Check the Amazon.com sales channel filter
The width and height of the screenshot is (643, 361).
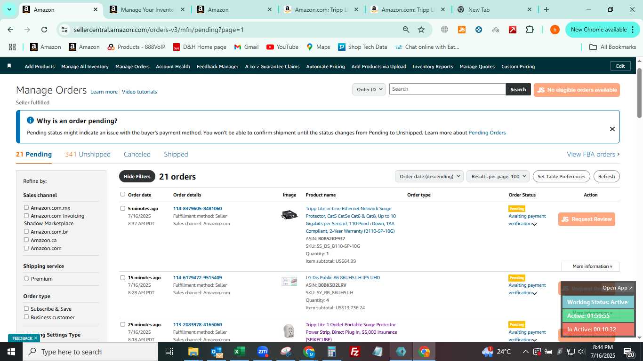tap(26, 248)
